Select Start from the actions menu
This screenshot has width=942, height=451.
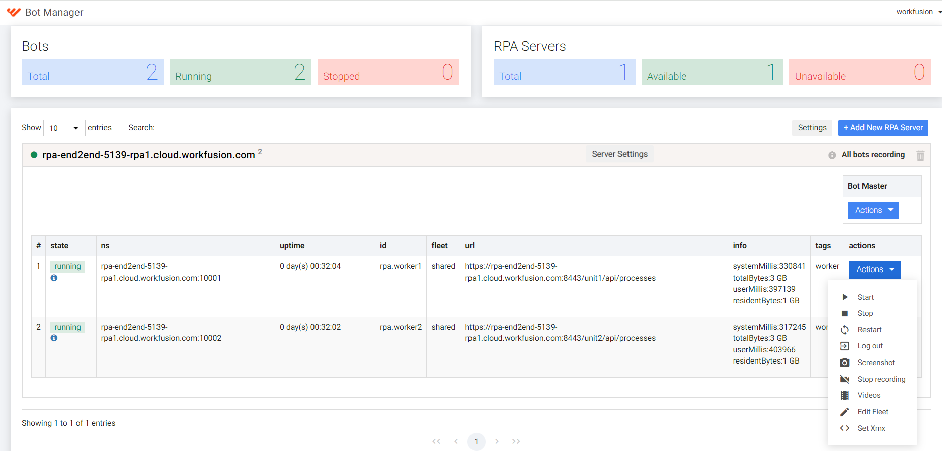click(866, 297)
